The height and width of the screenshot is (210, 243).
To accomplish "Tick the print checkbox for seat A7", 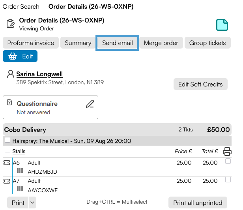I will tap(228, 180).
